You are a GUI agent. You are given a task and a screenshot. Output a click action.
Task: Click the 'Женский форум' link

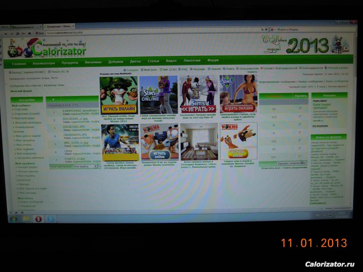pyautogui.click(x=21, y=91)
